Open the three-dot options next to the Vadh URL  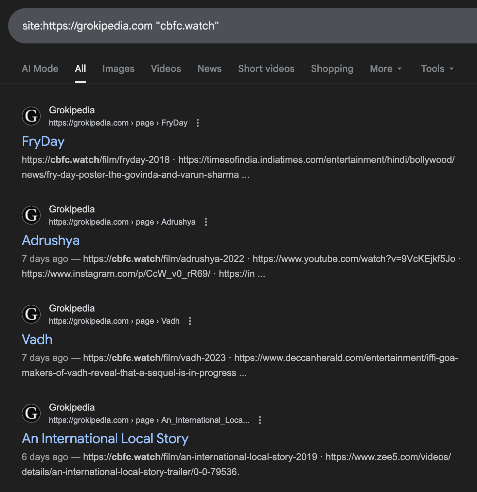pyautogui.click(x=190, y=321)
